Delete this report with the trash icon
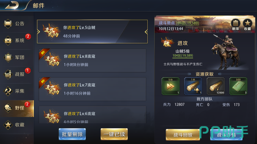The height and width of the screenshot is (144, 257). [235, 24]
